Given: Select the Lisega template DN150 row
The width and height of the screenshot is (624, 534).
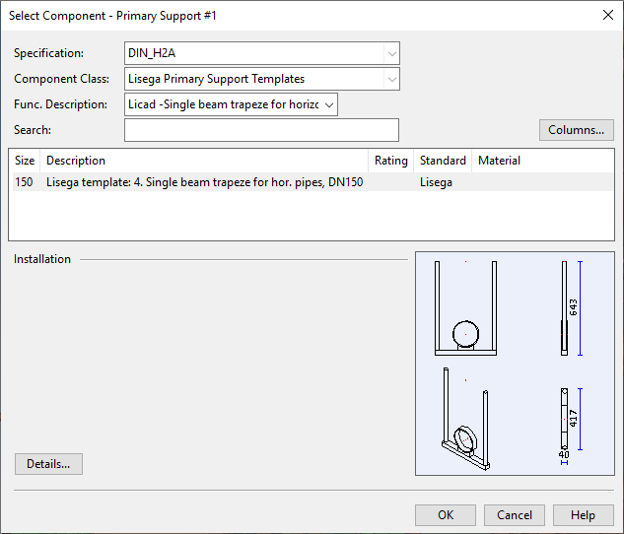Looking at the screenshot, I should pyautogui.click(x=205, y=182).
